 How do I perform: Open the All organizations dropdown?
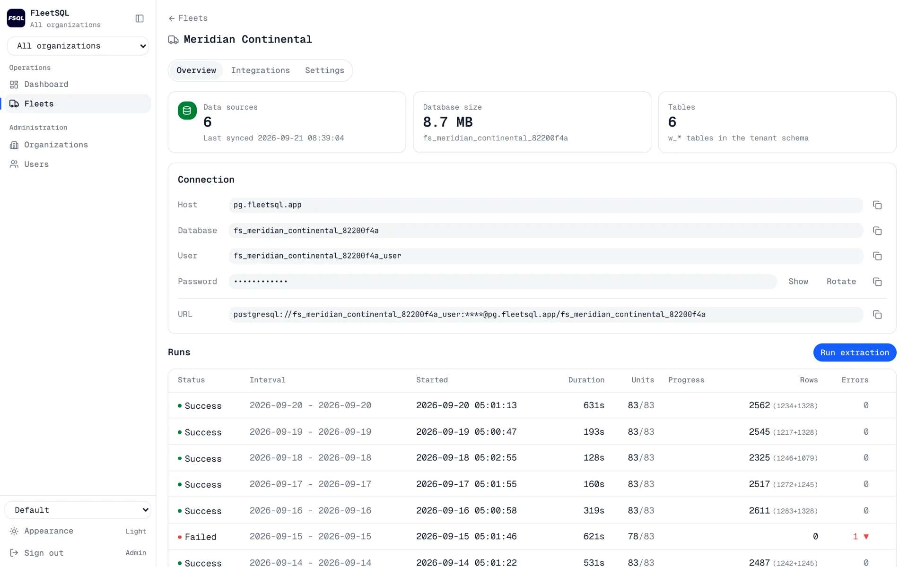(78, 46)
